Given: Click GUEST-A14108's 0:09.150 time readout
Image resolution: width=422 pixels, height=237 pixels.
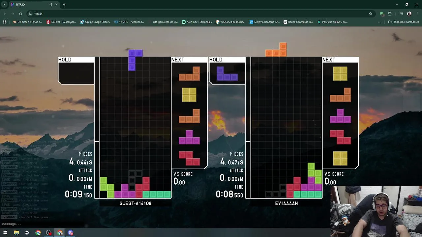Looking at the screenshot, I should 78,194.
